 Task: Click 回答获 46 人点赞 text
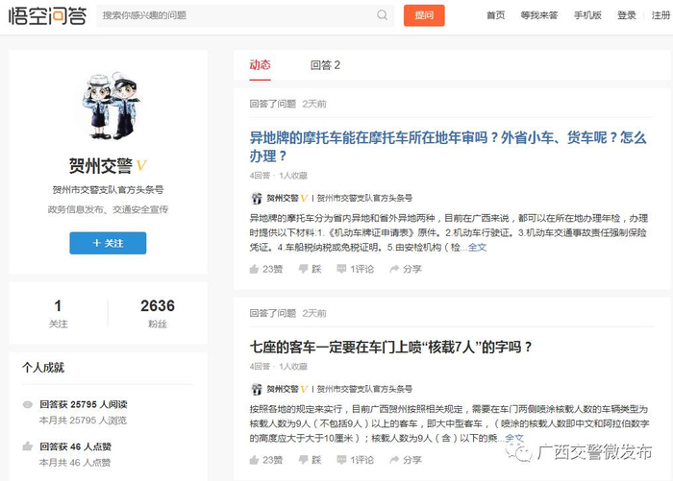point(76,446)
